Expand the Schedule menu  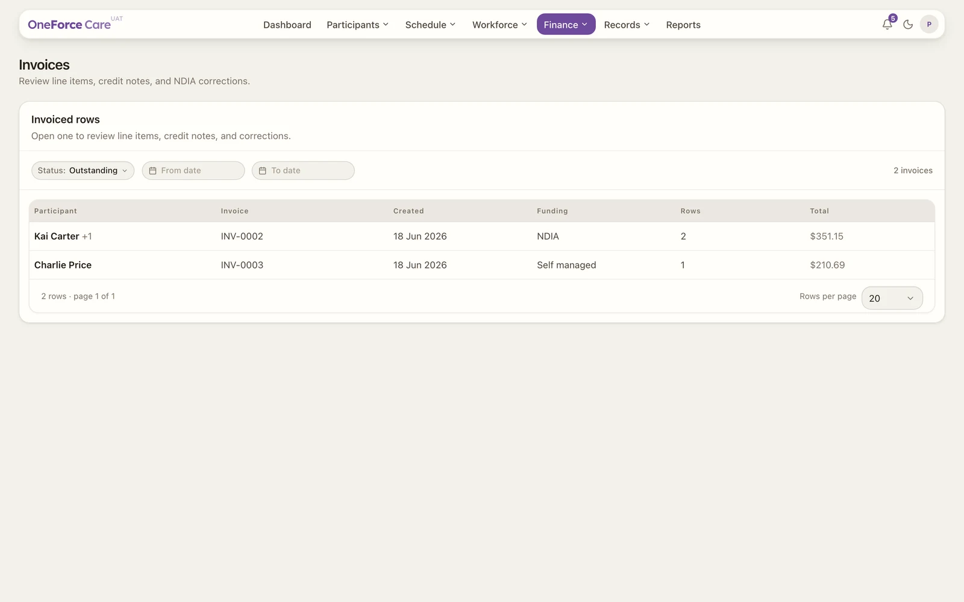pos(430,25)
